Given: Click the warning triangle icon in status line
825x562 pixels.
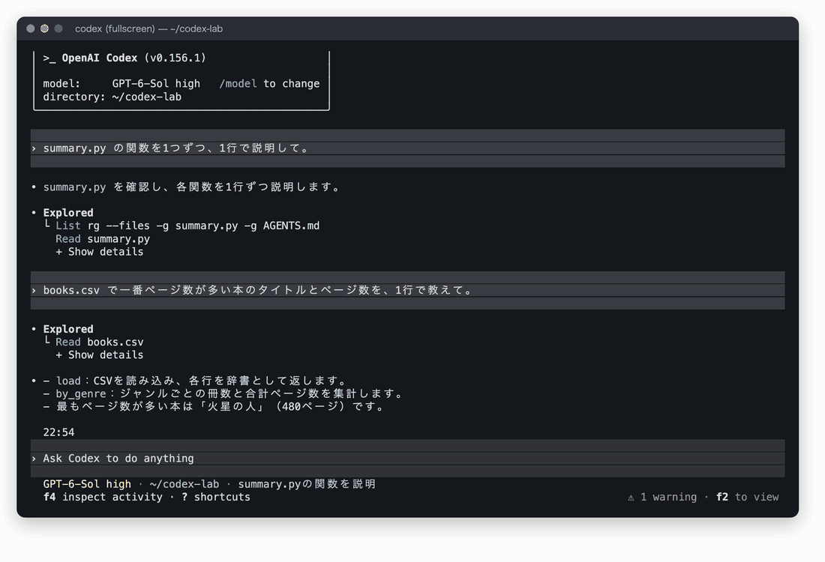Looking at the screenshot, I should pyautogui.click(x=631, y=498).
